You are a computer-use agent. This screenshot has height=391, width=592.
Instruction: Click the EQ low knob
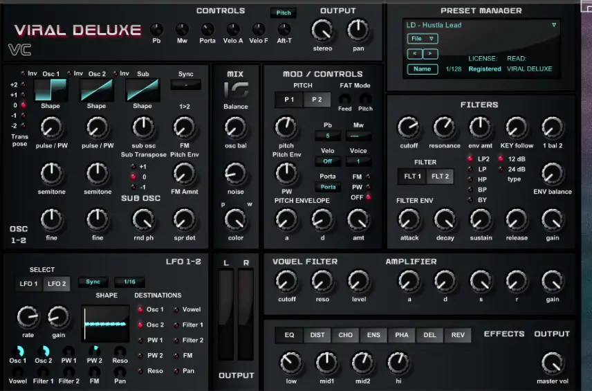click(x=290, y=363)
